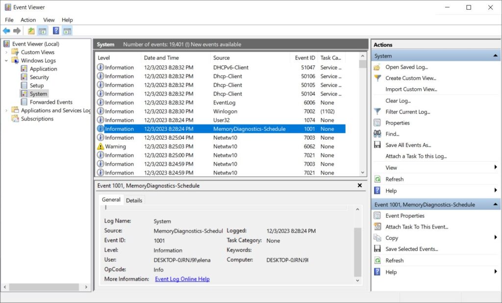Click the blue Help toolbar icon
Screen dimensions: 502x303
(56, 31)
